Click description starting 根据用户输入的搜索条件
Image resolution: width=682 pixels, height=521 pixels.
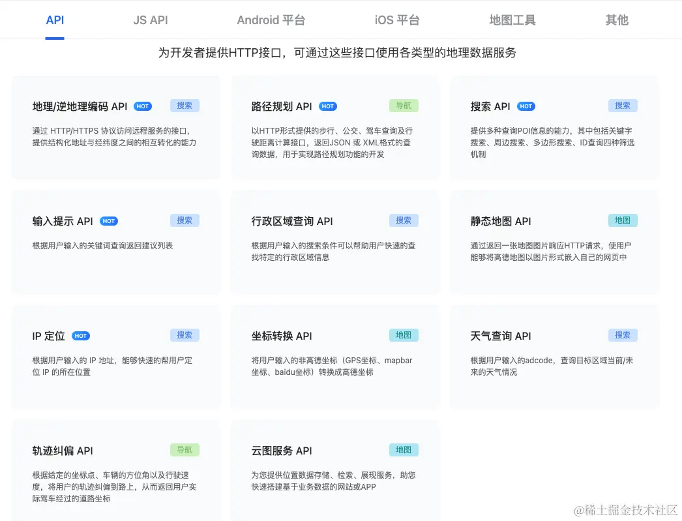point(333,252)
